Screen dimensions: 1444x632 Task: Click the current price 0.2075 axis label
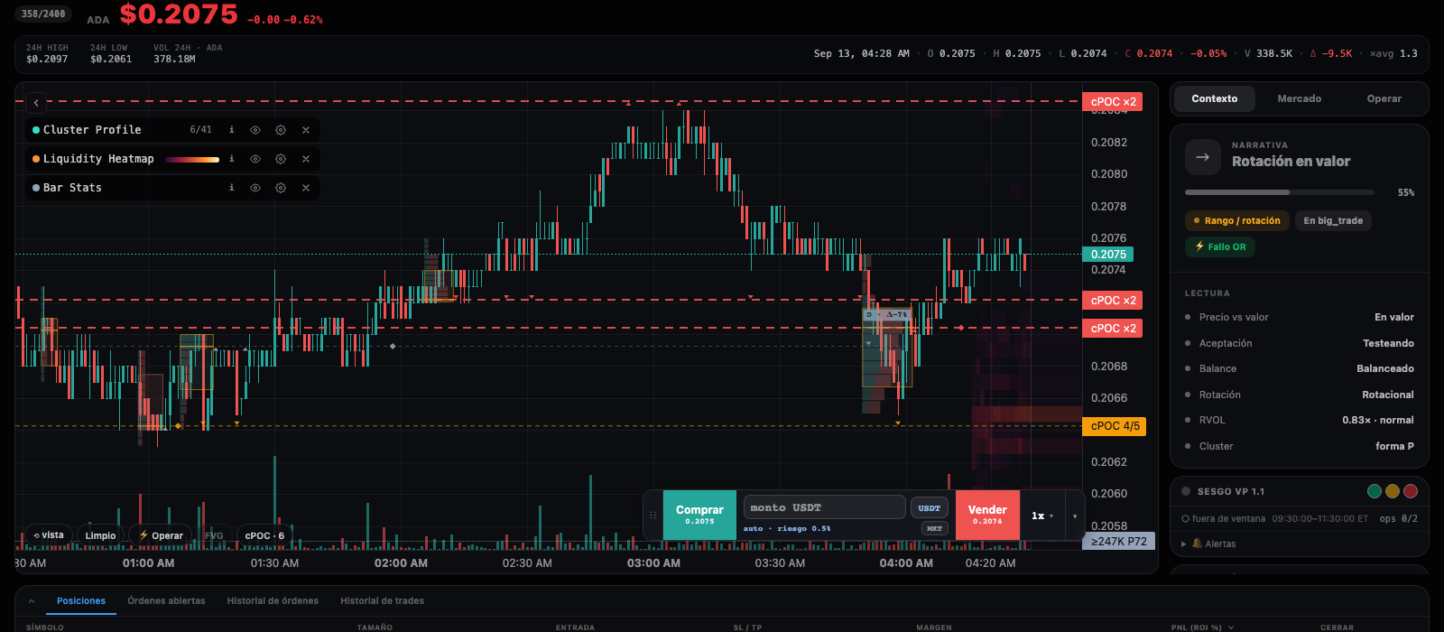1107,255
